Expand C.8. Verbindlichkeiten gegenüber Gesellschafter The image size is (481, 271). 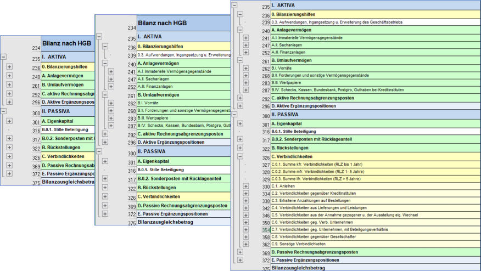tap(246, 236)
